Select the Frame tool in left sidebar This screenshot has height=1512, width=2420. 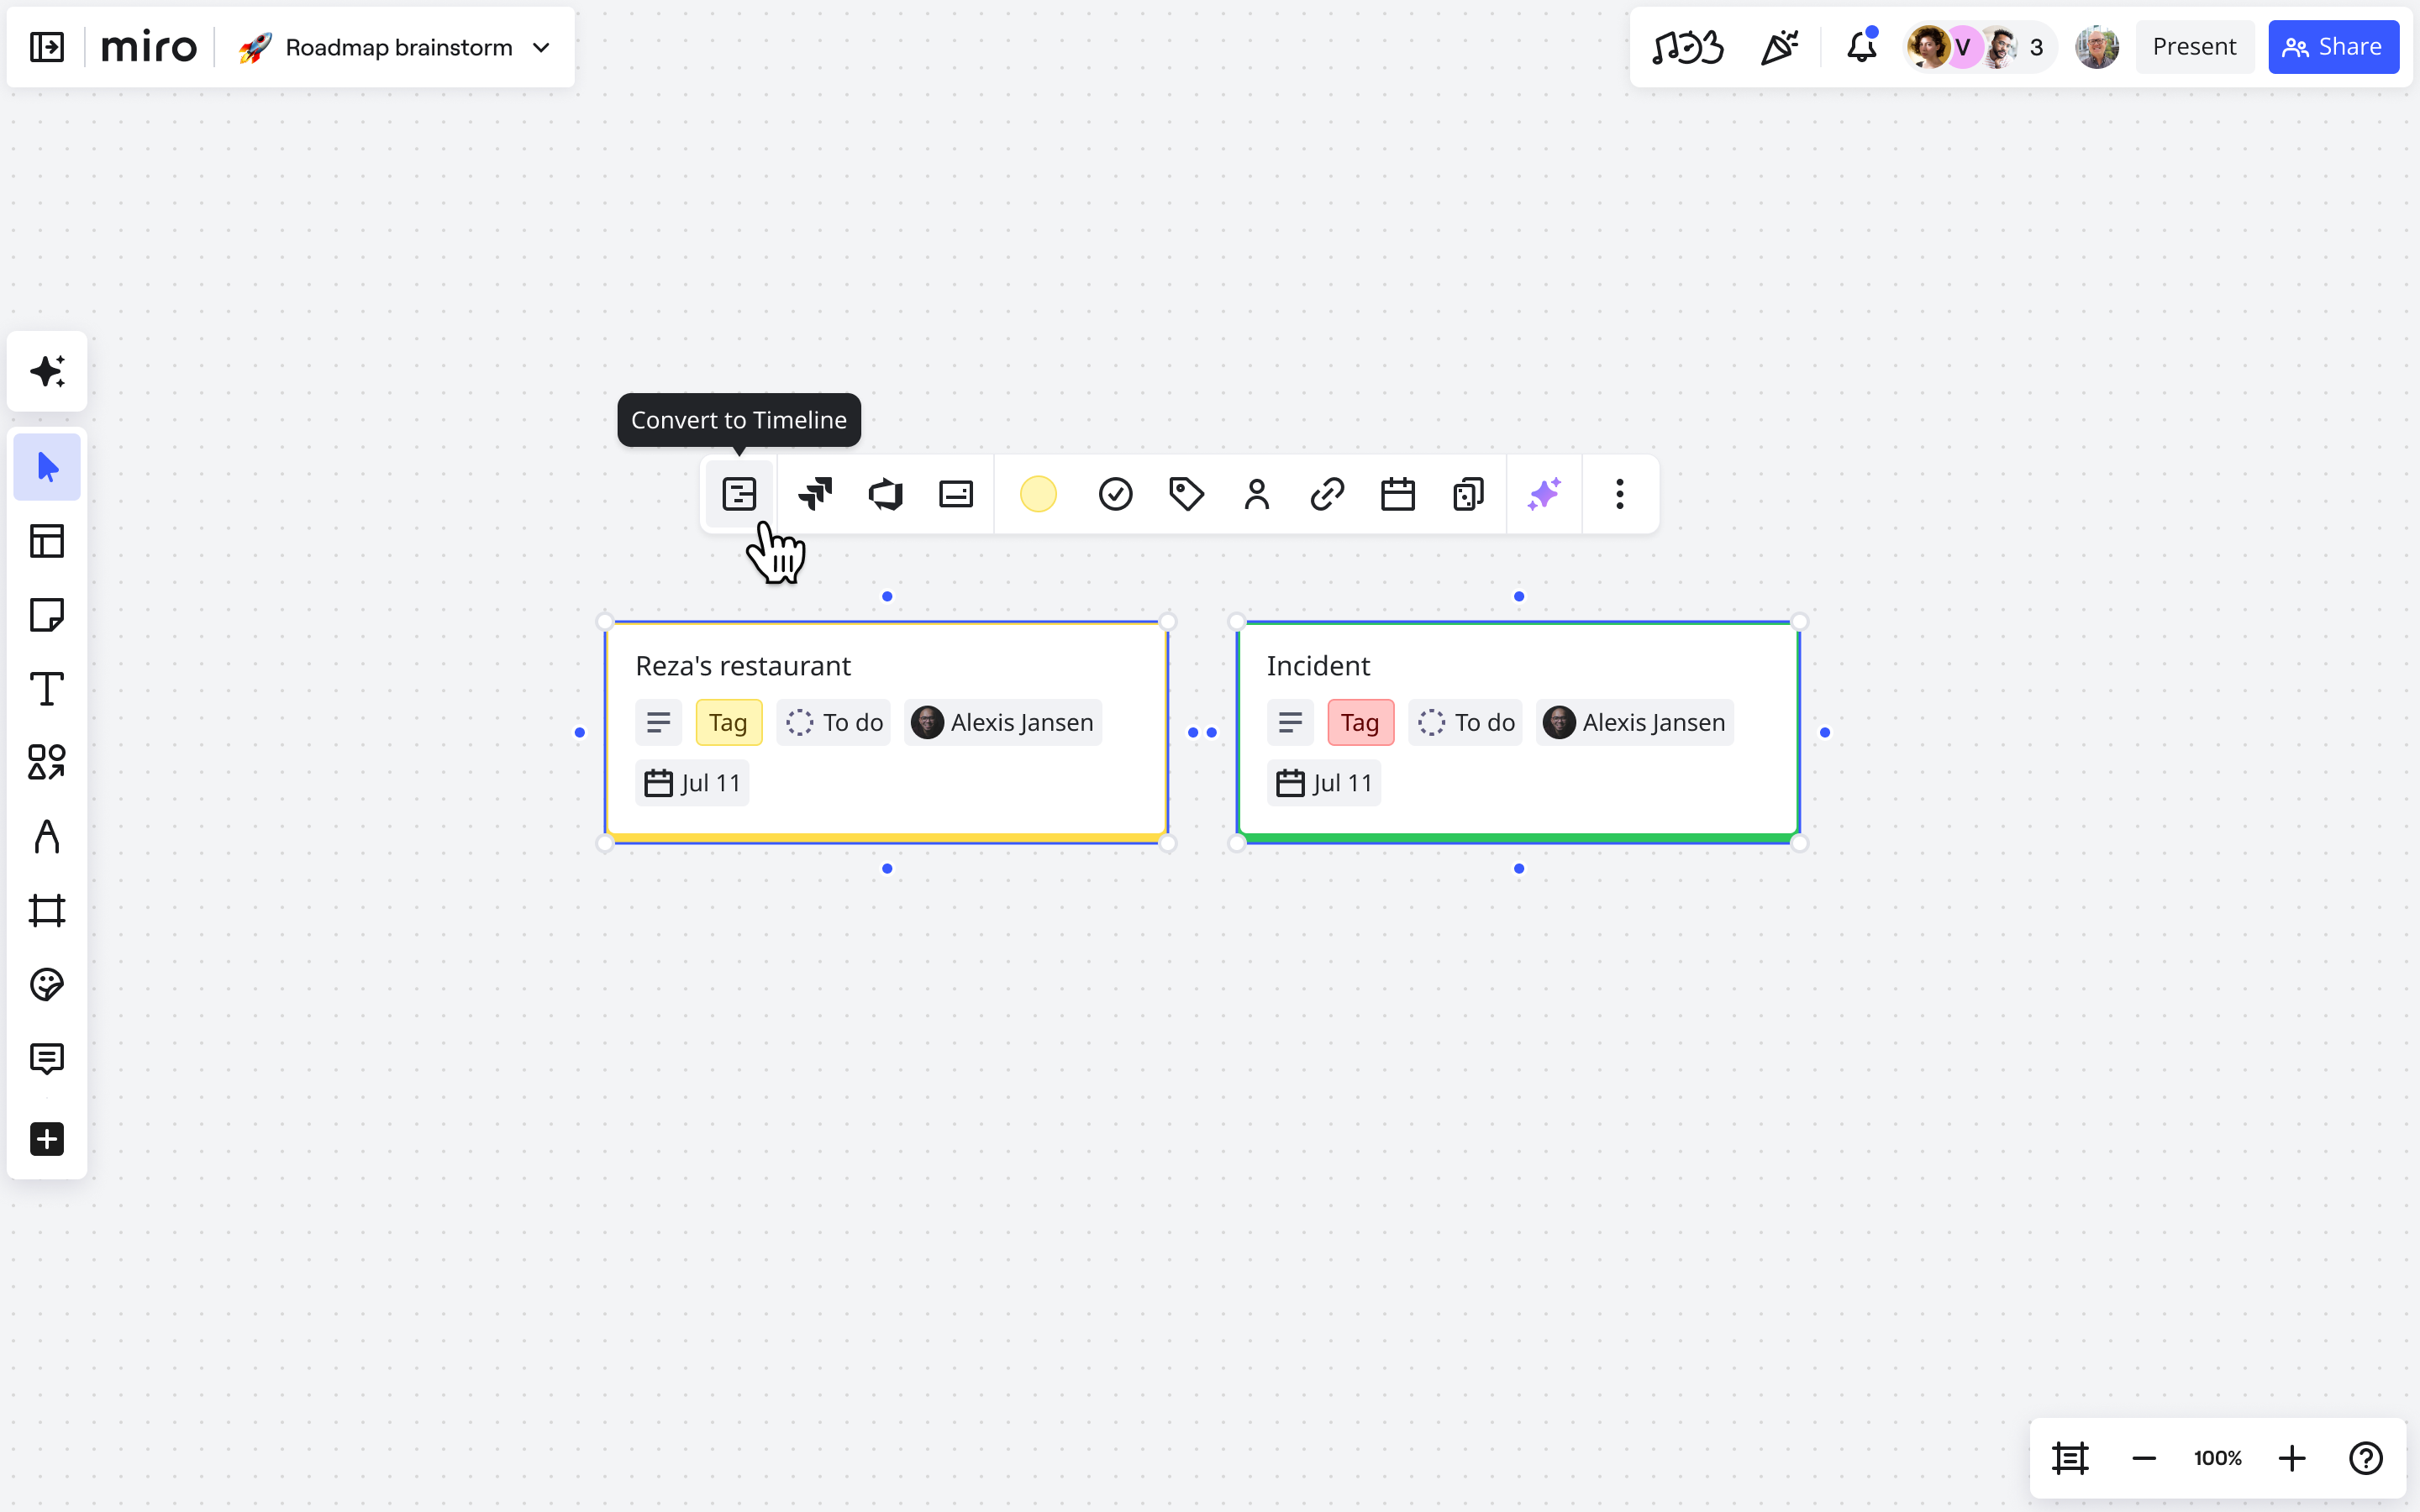click(47, 910)
